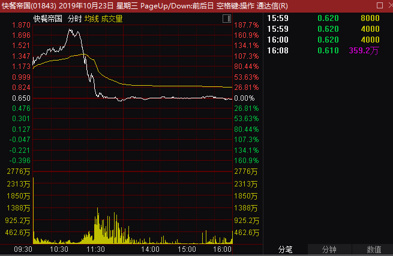
Task: Click the left 925.2万 volume axis label
Action: click(x=17, y=221)
